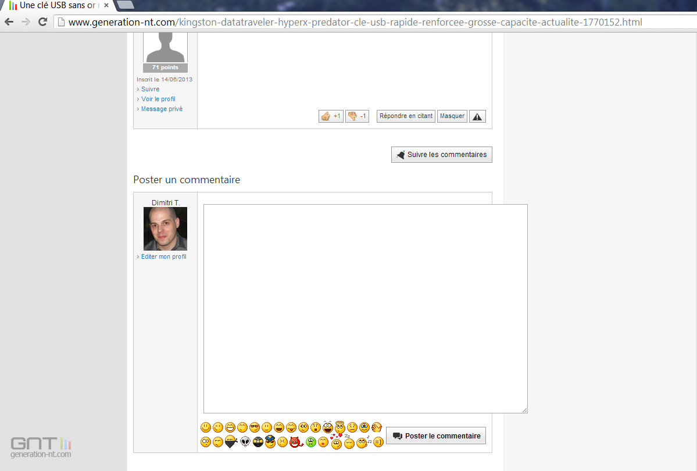This screenshot has height=471, width=697.
Task: Insert the sunglasses cool emoticon
Action: pyautogui.click(x=255, y=427)
